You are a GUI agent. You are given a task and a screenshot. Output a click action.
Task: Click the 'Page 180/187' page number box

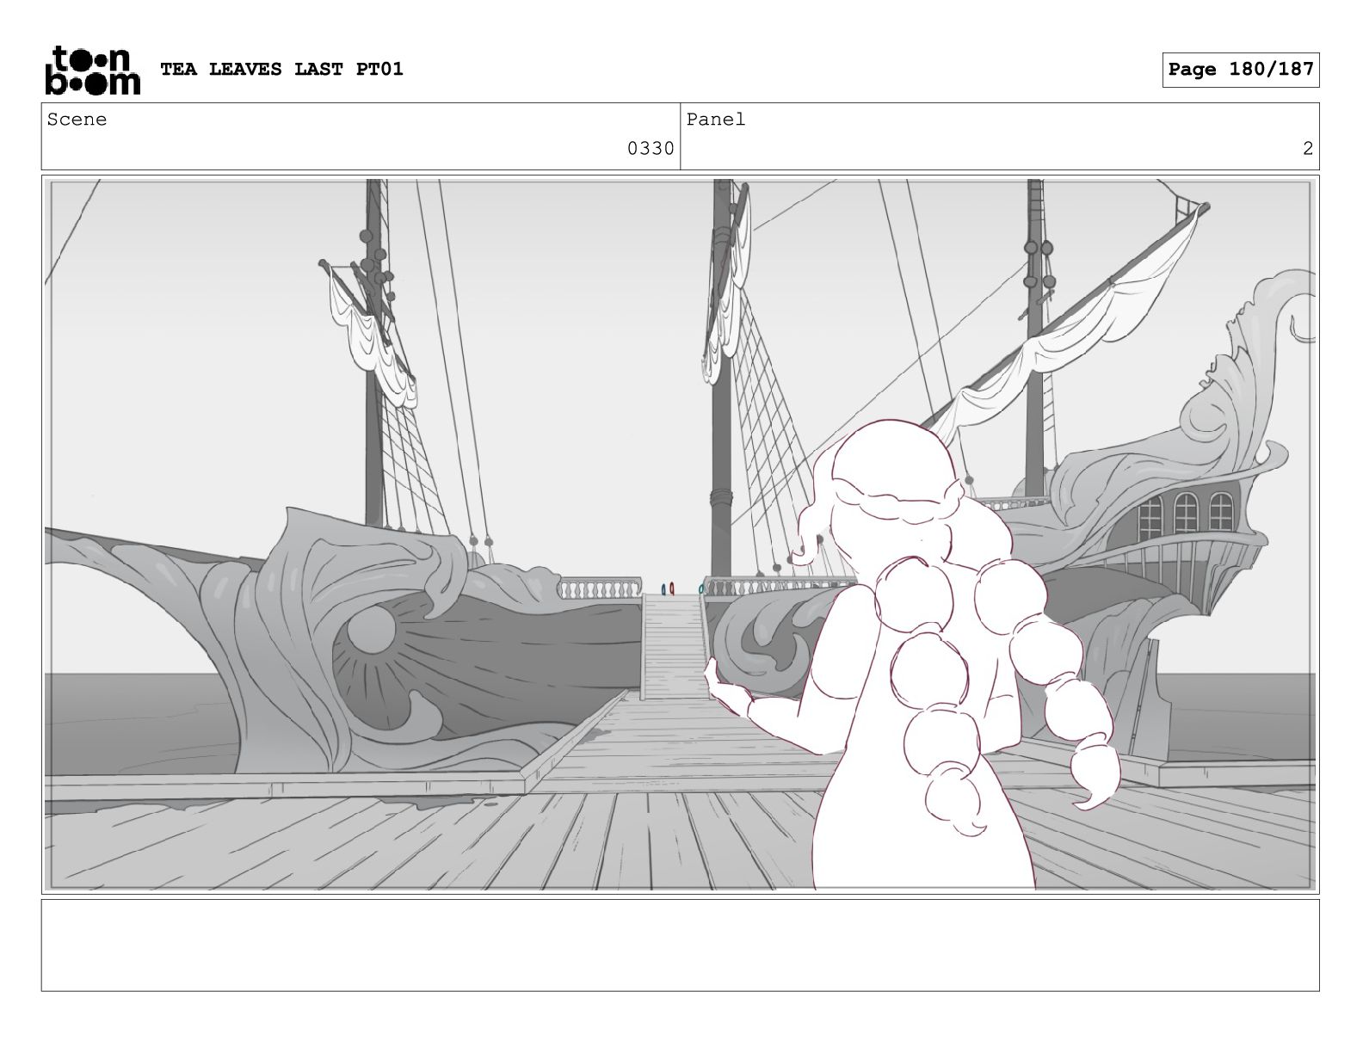(1241, 70)
